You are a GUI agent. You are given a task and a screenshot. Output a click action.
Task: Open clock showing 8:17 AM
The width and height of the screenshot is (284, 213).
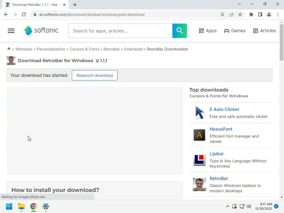coord(263,206)
